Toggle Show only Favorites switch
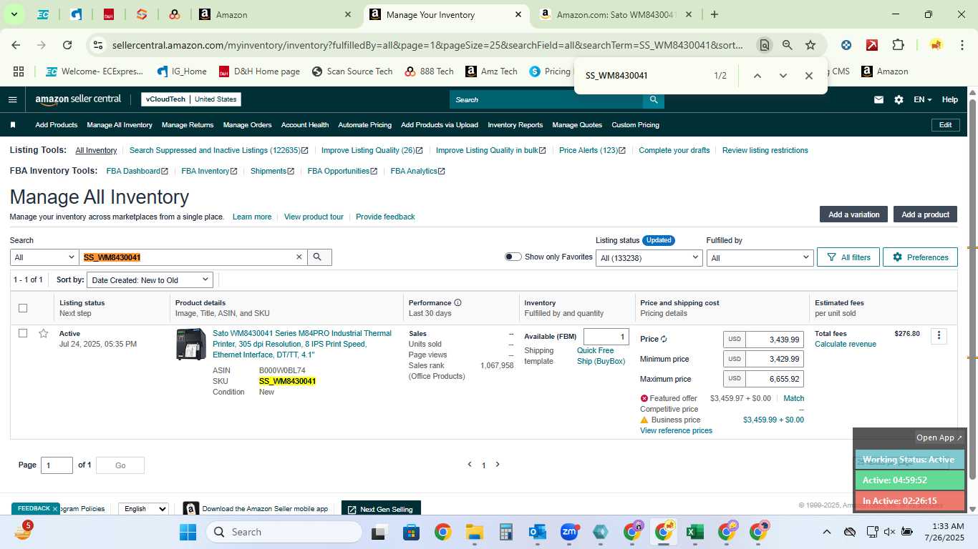Viewport: 978px width, 549px height. [513, 257]
